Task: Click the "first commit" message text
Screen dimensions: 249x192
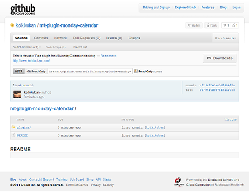Action: coord(23,85)
